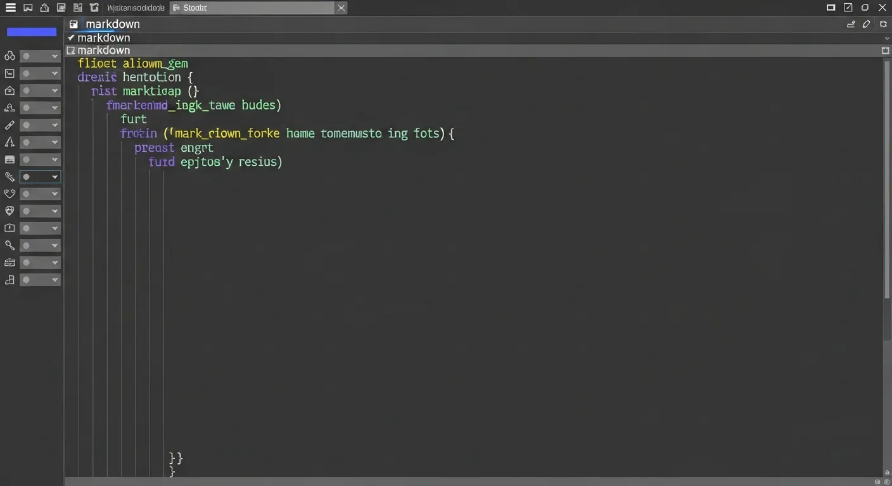Viewport: 892px width, 486px height.
Task: Click the code line 'furt'
Action: coord(134,119)
